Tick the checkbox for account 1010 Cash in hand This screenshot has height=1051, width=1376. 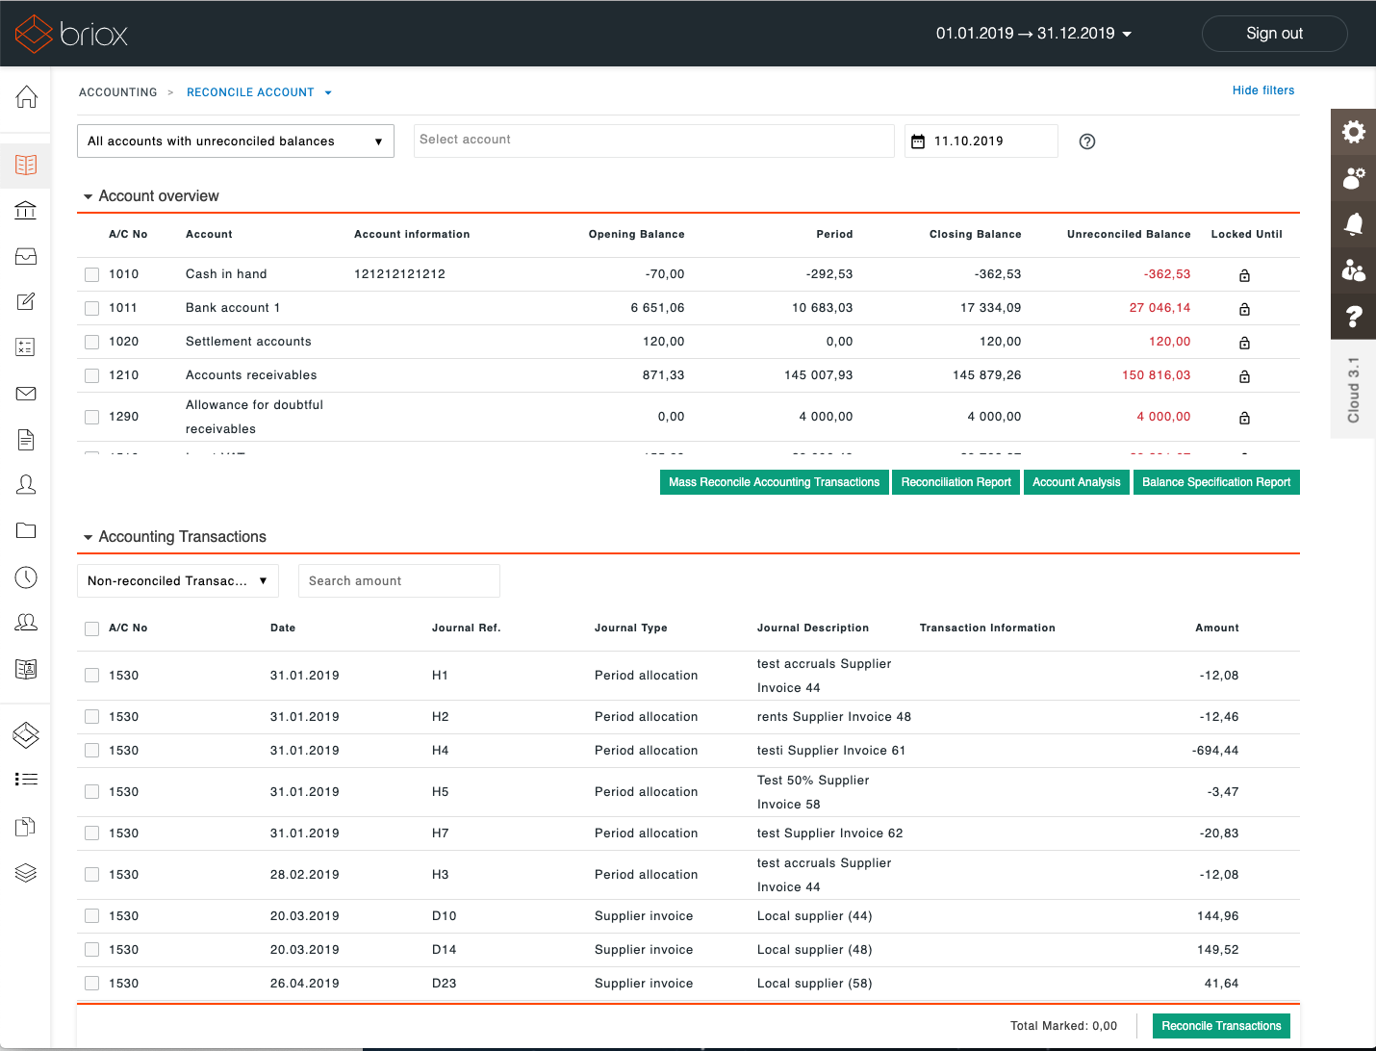pyautogui.click(x=91, y=274)
